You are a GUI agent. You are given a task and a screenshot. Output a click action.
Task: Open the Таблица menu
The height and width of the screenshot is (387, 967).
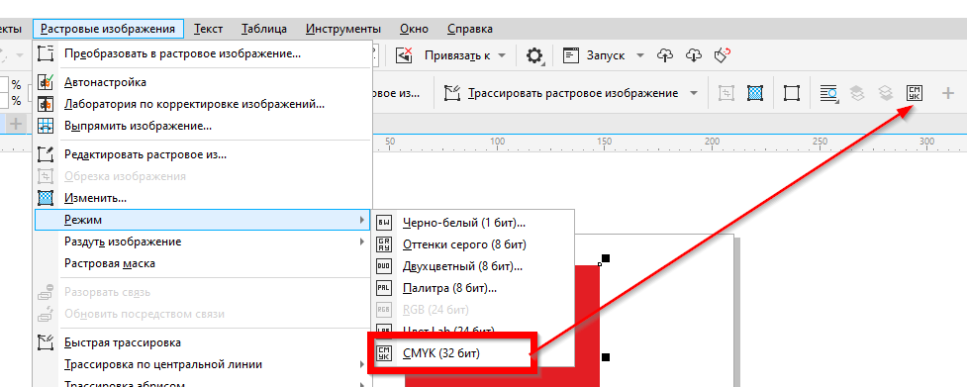tap(264, 29)
